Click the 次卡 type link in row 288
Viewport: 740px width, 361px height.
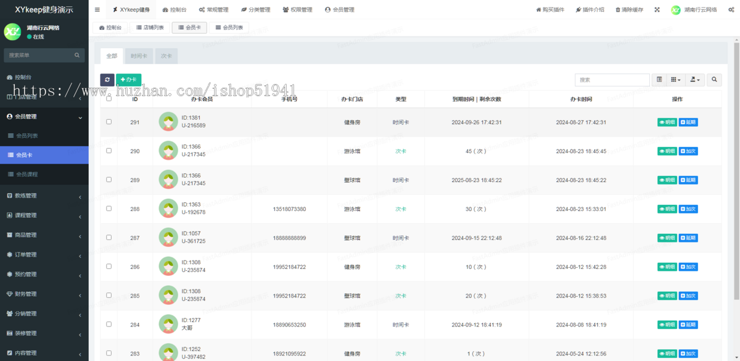(401, 209)
